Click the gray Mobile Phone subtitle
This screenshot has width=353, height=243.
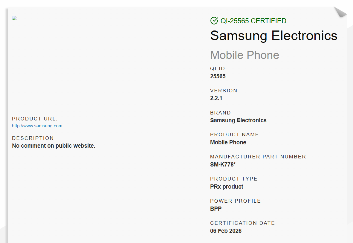[x=244, y=55]
